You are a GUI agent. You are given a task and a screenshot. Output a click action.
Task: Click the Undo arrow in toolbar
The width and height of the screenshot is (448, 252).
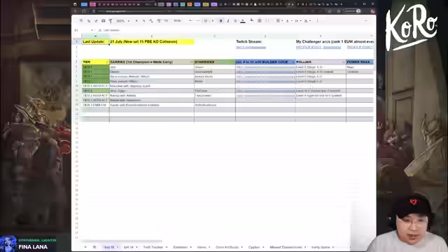pos(89,21)
